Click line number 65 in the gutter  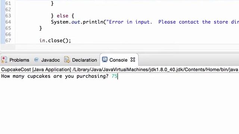[8, 28]
